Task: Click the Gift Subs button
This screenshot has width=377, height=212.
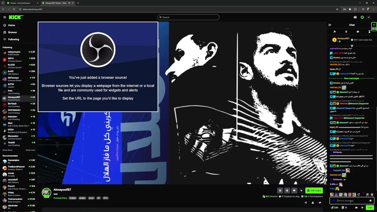Action: click(x=314, y=191)
